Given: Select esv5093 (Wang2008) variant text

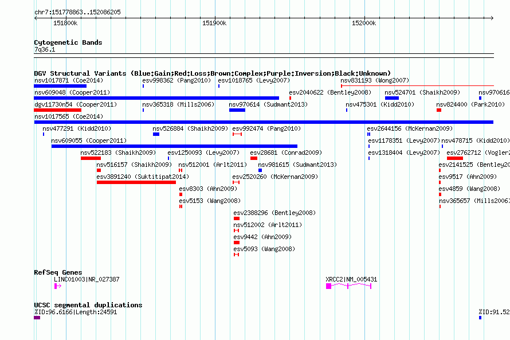Looking at the screenshot, I should click(264, 249).
